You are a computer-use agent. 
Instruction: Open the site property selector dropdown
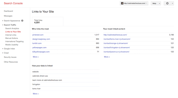tap(134, 3)
